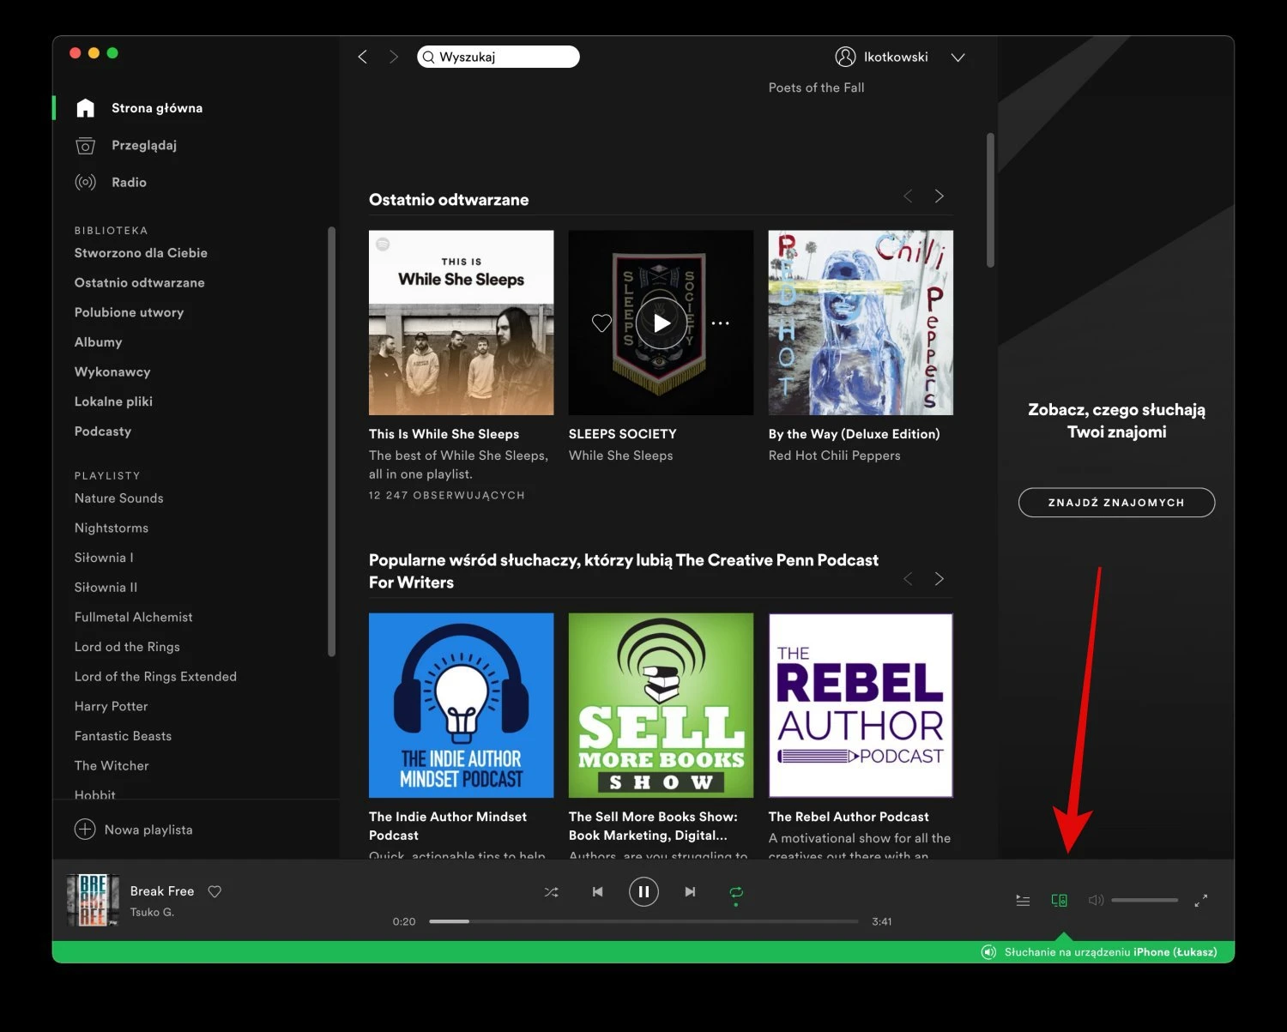Click main content vertical scrollbar
Image resolution: width=1287 pixels, height=1032 pixels.
tap(990, 200)
